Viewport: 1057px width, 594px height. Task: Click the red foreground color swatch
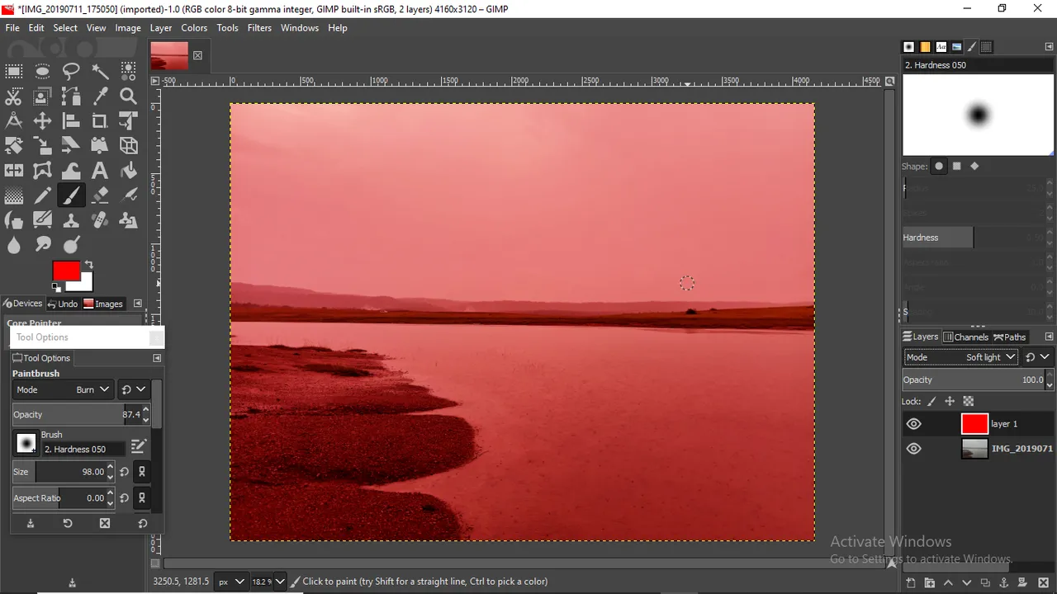[x=66, y=271]
